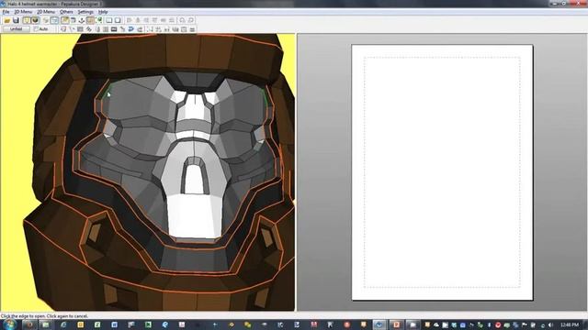Click the taskbar volume speaker icon
The height and width of the screenshot is (330, 588).
click(x=550, y=324)
